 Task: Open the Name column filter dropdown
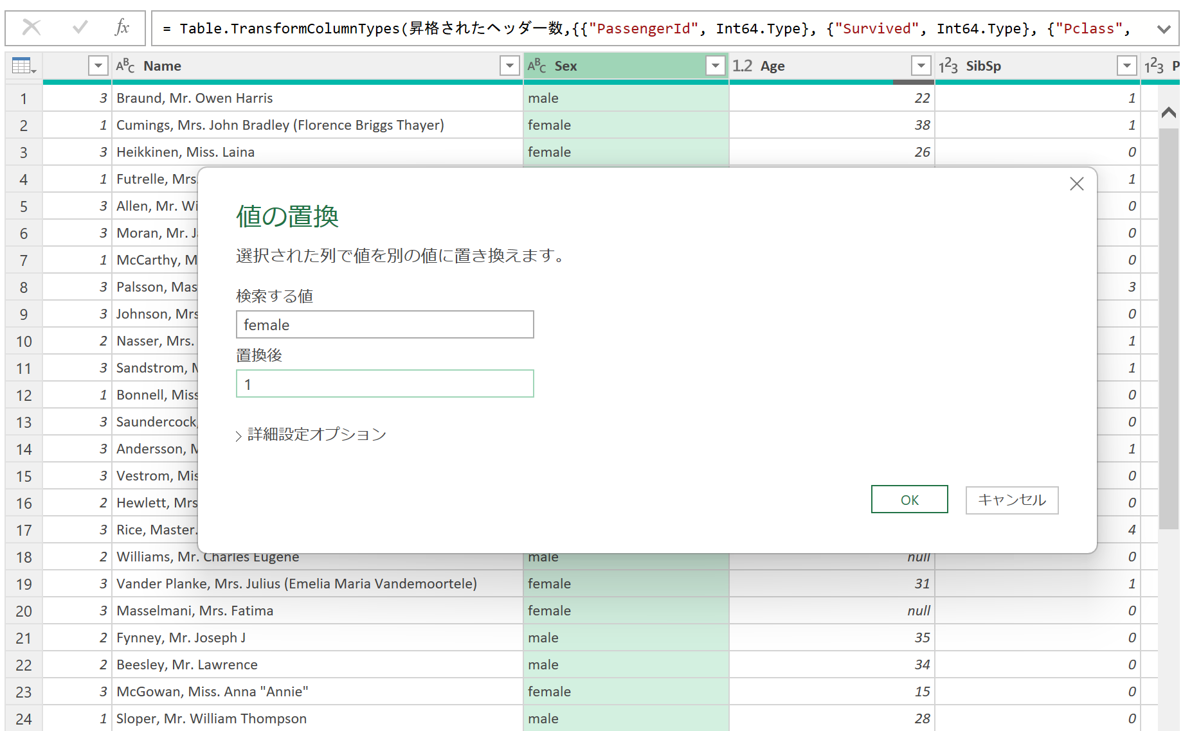[x=509, y=65]
